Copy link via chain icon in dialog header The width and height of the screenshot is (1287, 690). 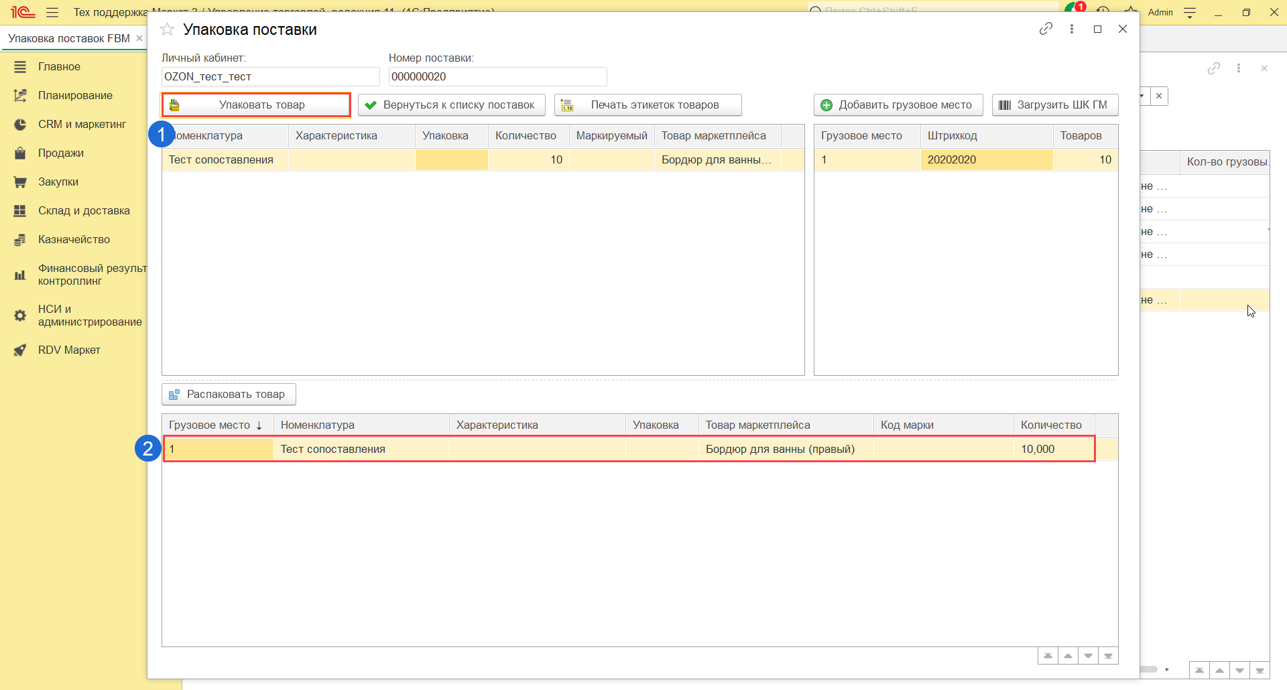click(1046, 29)
